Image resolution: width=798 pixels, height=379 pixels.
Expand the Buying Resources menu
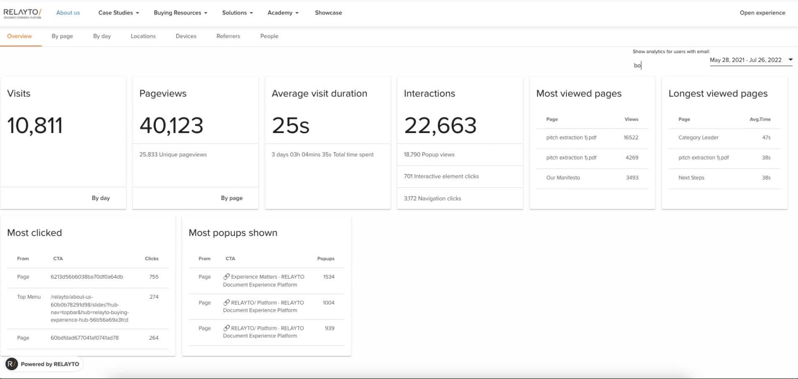pyautogui.click(x=180, y=13)
